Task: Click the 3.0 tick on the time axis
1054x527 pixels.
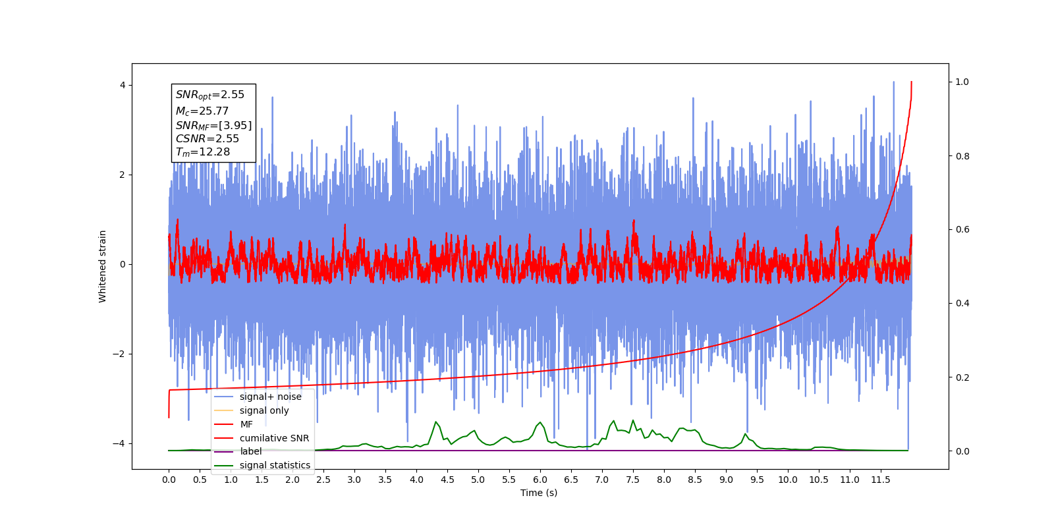Action: pyautogui.click(x=354, y=480)
